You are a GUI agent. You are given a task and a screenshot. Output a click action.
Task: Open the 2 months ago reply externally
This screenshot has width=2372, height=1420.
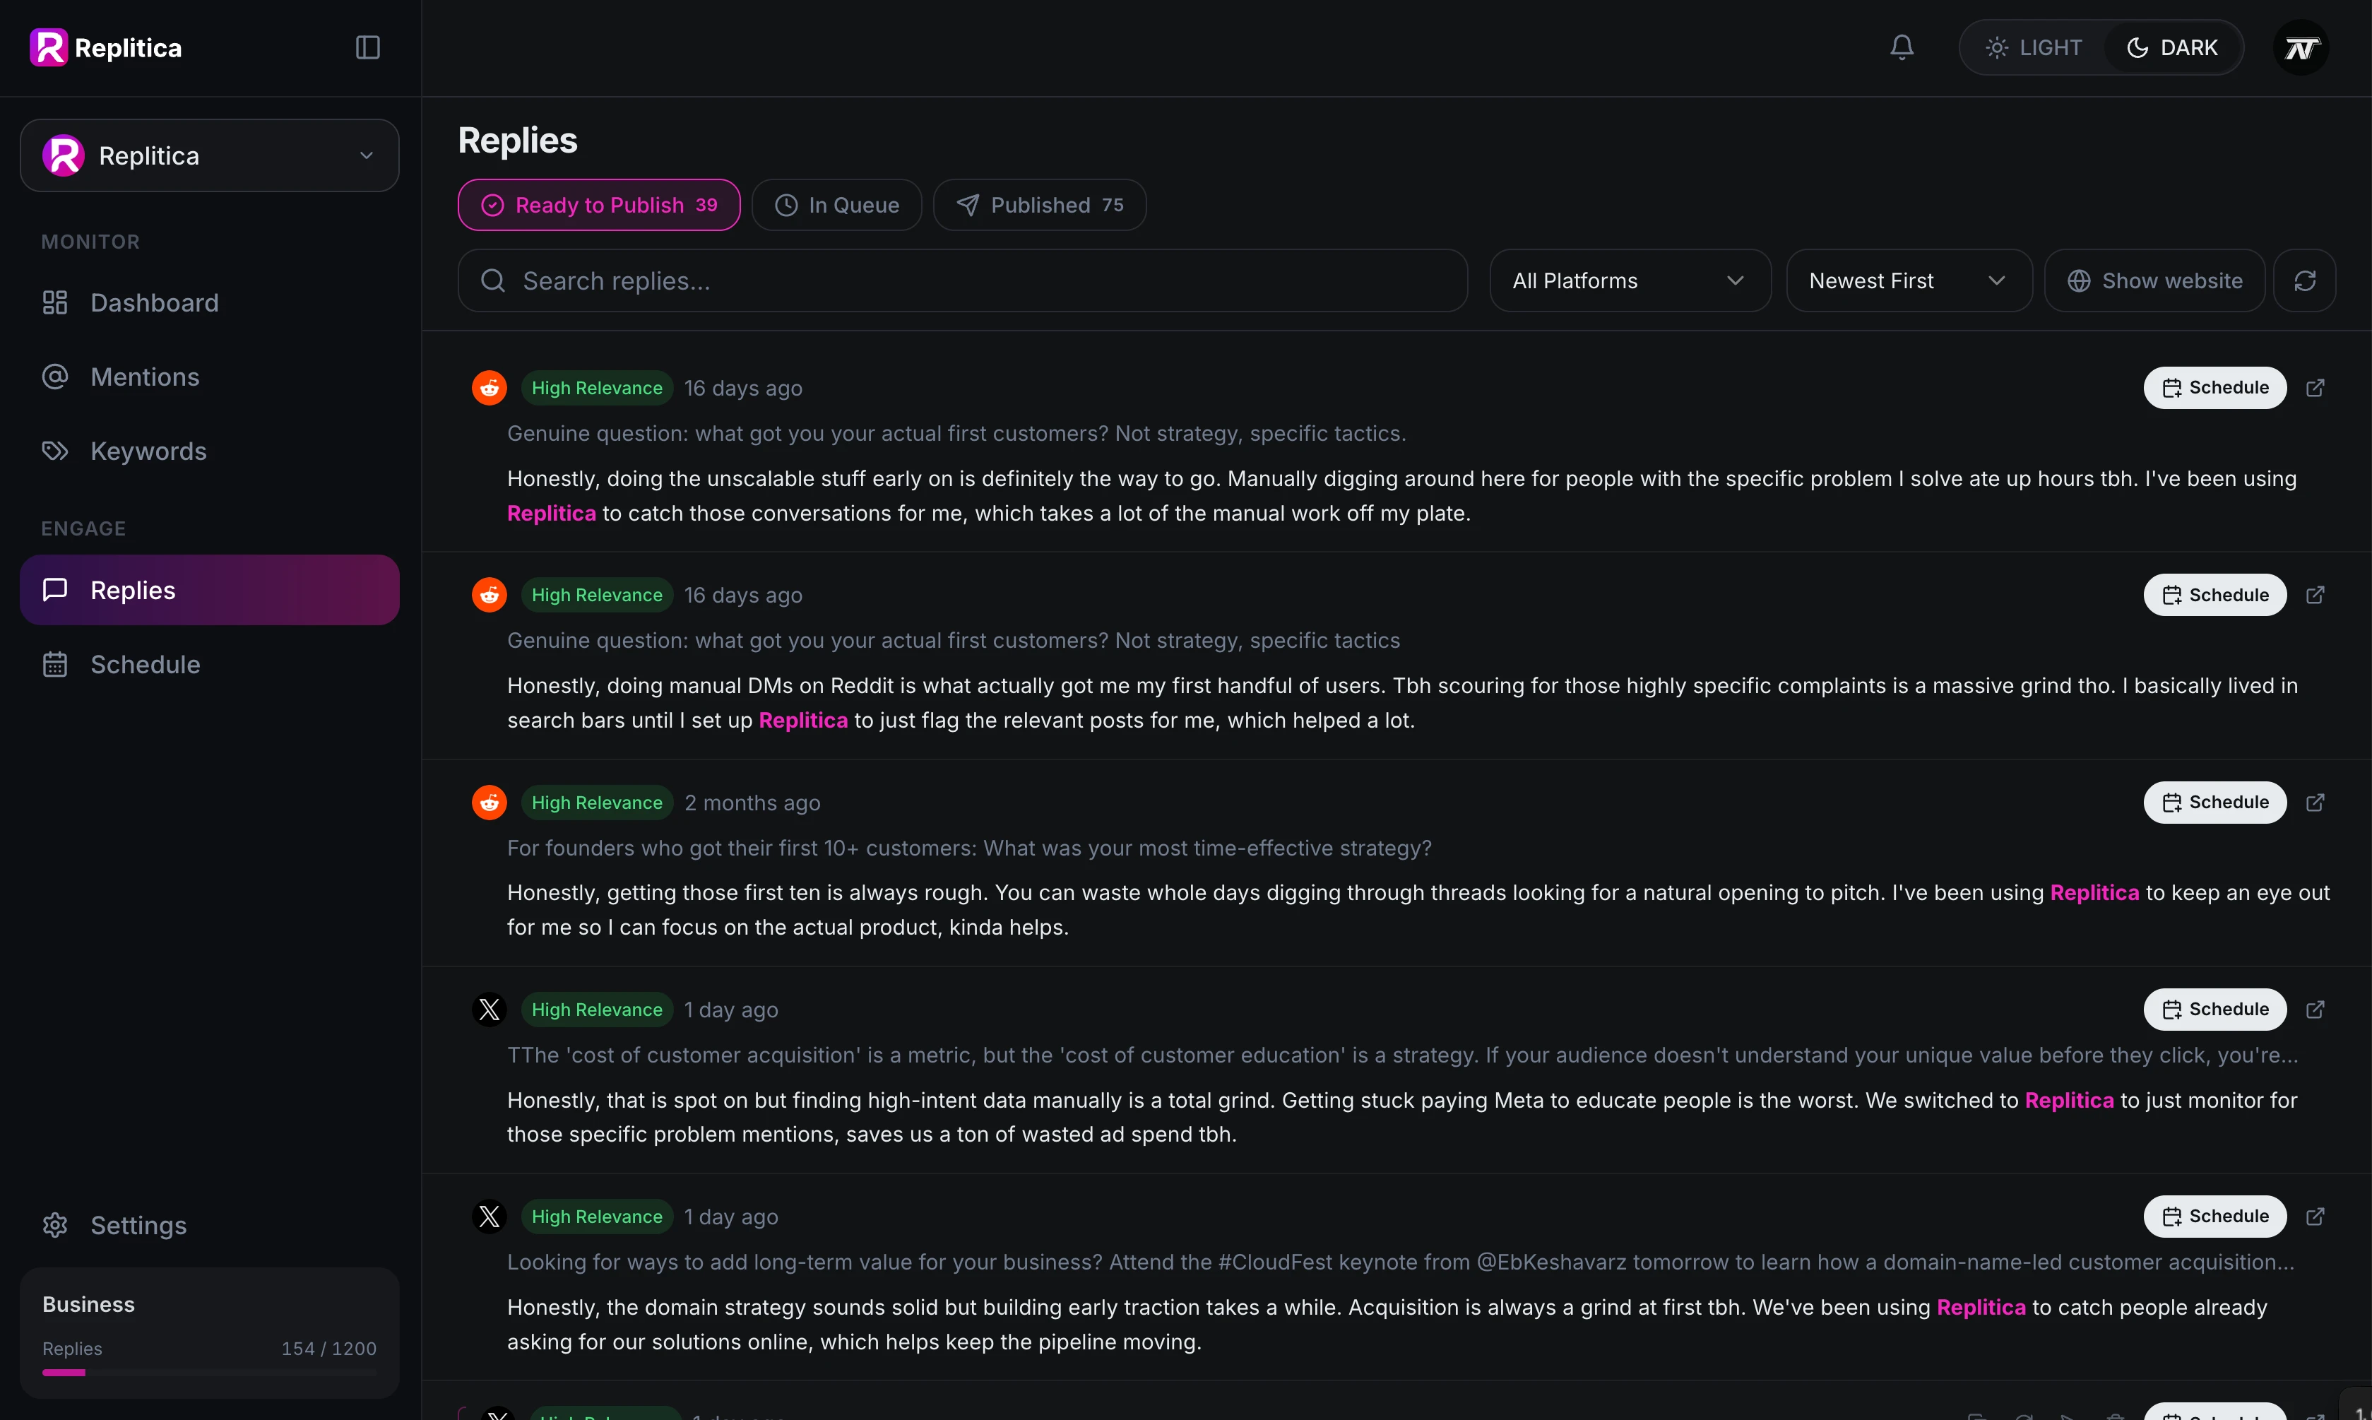2315,802
